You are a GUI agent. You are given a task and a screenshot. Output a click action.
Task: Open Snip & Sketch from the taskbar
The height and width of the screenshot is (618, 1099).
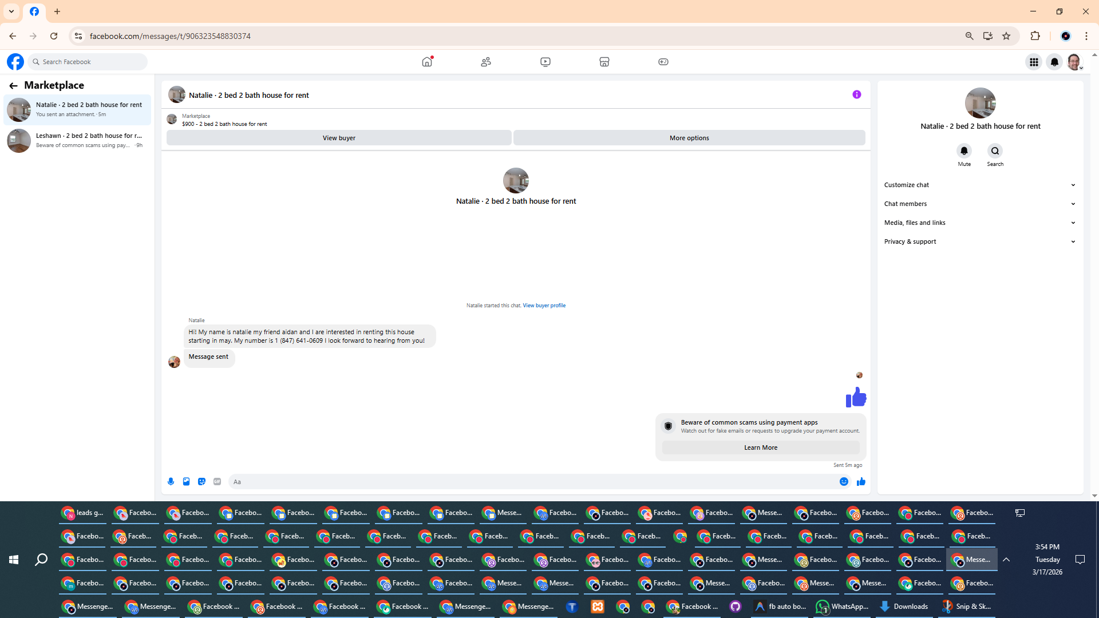coord(967,607)
